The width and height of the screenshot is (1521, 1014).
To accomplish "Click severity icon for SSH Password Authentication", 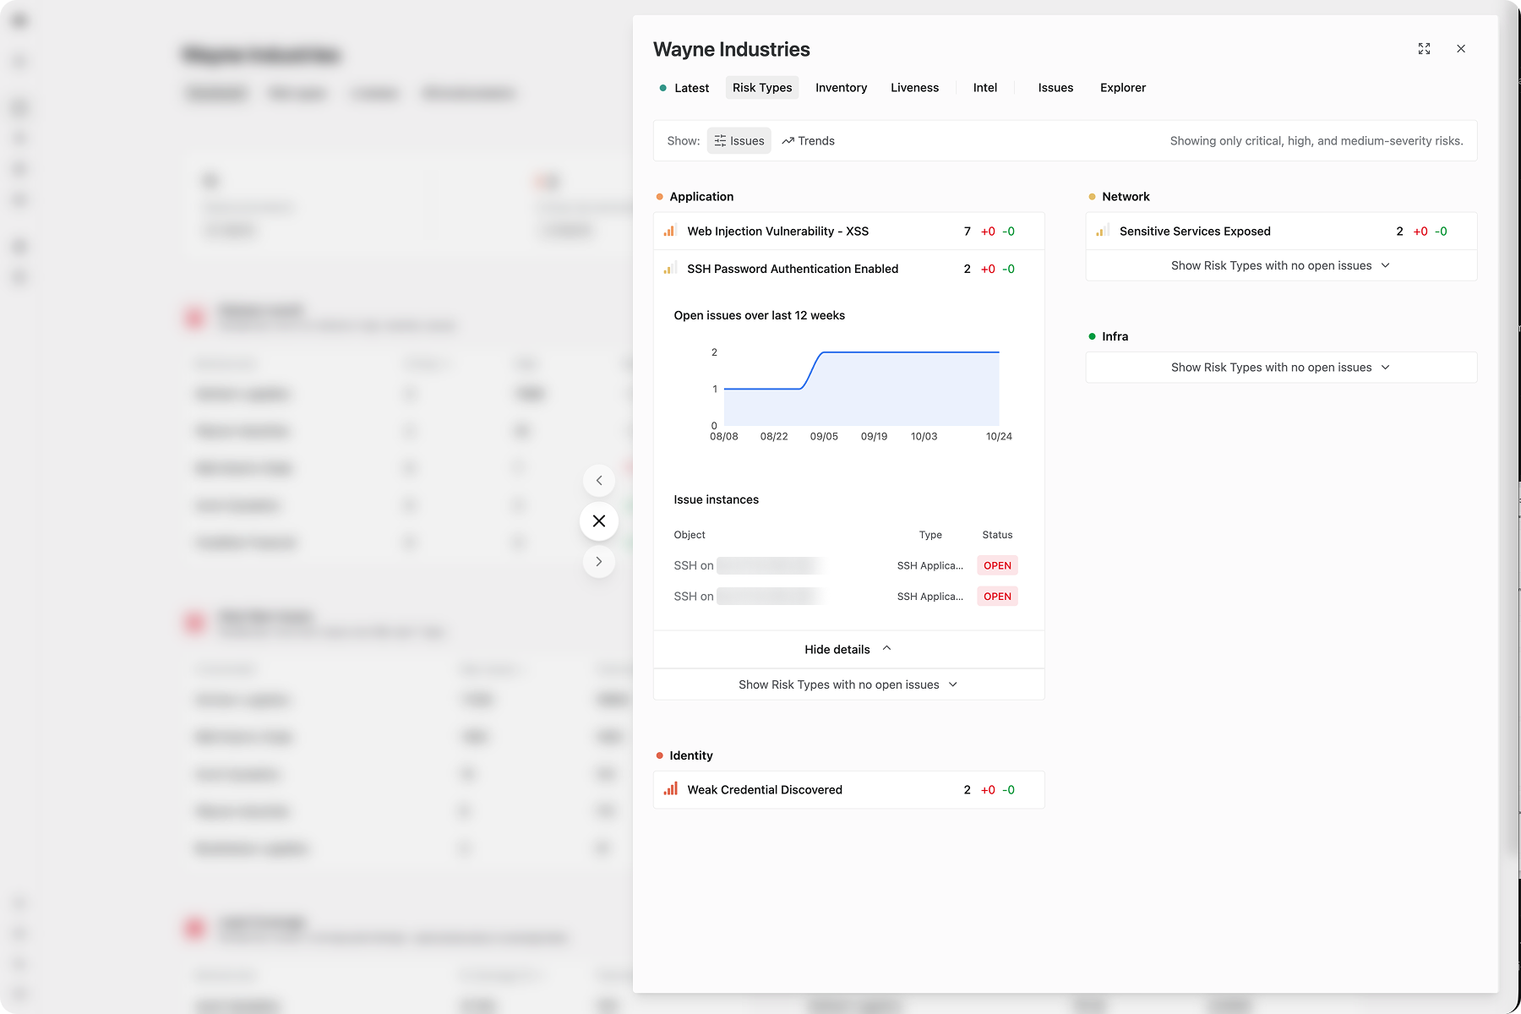I will 670,269.
